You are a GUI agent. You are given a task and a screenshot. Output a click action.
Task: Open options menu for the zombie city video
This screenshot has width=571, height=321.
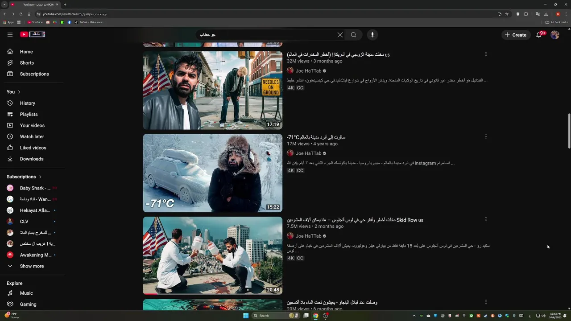[486, 54]
